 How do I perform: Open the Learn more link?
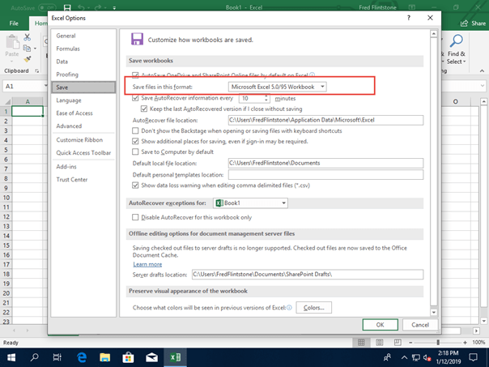[147, 264]
